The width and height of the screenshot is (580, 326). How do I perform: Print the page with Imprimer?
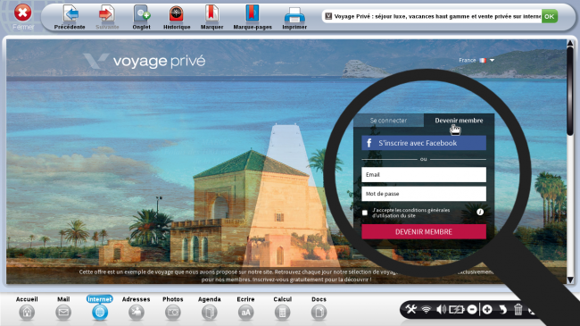click(294, 17)
